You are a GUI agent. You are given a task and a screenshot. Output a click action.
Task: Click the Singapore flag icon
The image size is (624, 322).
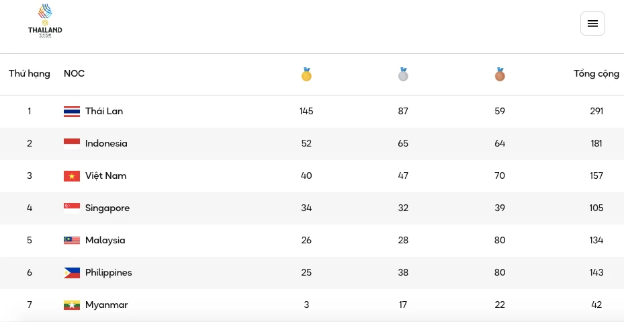coord(72,208)
